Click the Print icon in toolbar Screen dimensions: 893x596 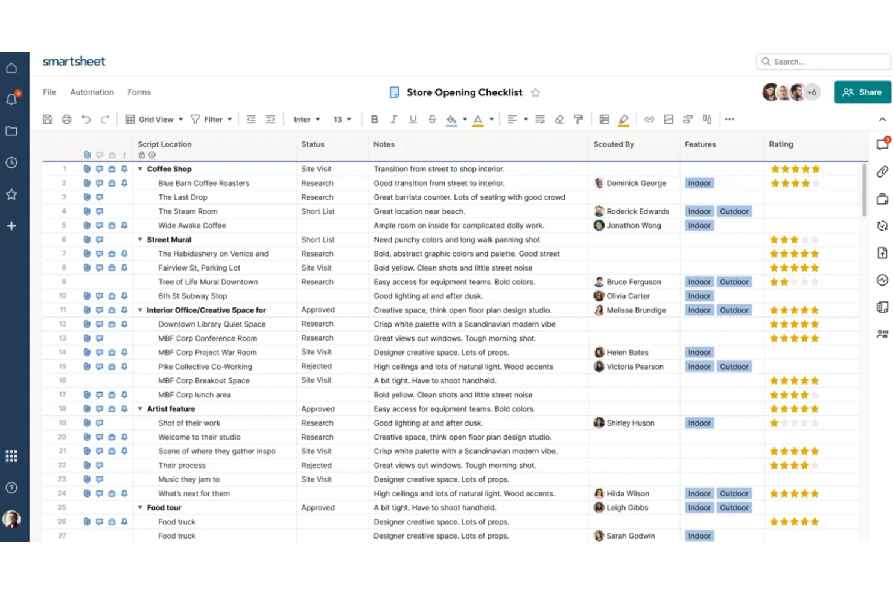67,120
